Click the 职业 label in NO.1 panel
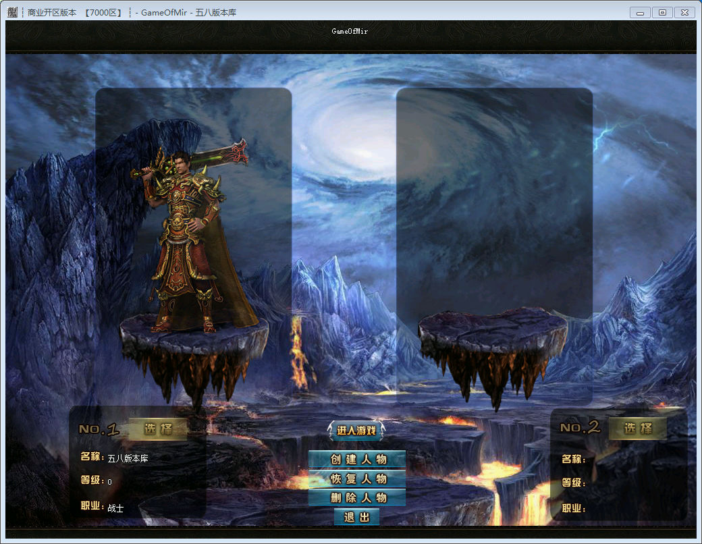Screen dimensions: 702x544 92,506
